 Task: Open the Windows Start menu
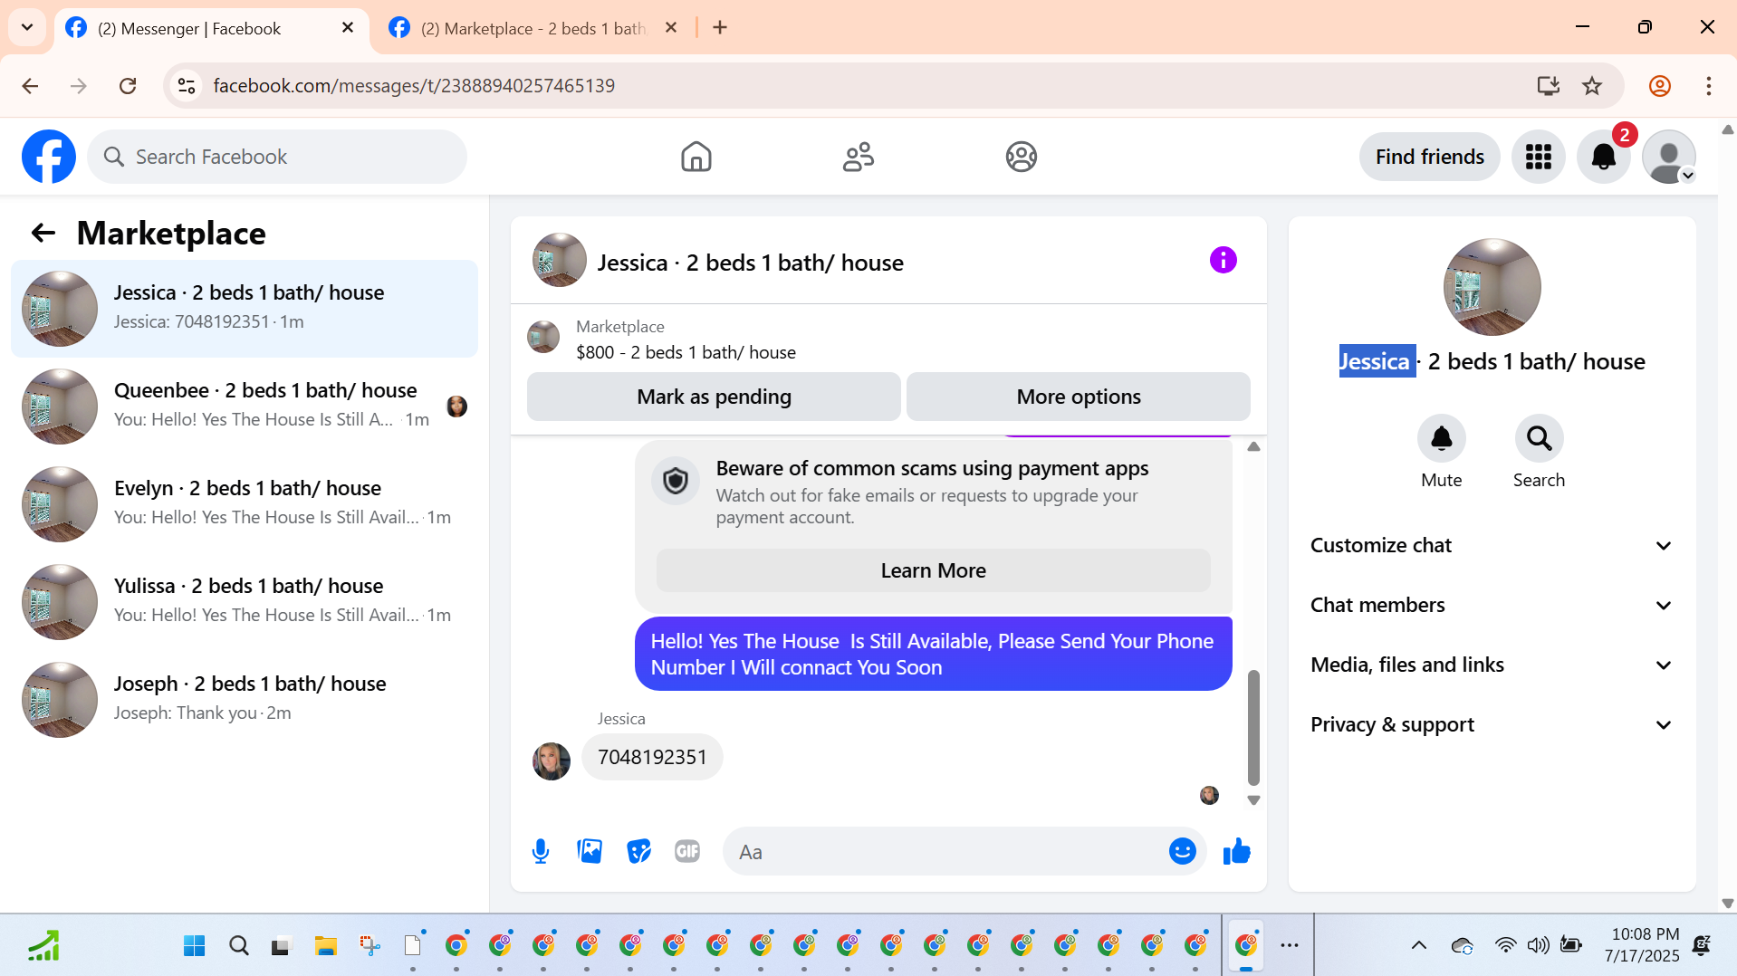(x=194, y=946)
